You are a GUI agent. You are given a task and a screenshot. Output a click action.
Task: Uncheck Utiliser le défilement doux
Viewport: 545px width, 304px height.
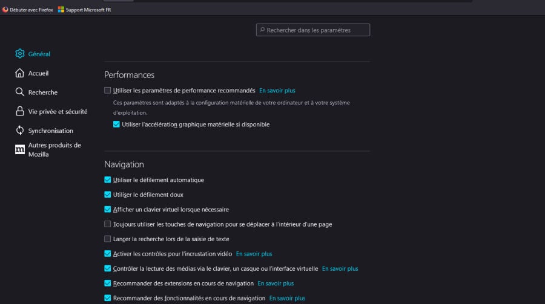point(108,195)
